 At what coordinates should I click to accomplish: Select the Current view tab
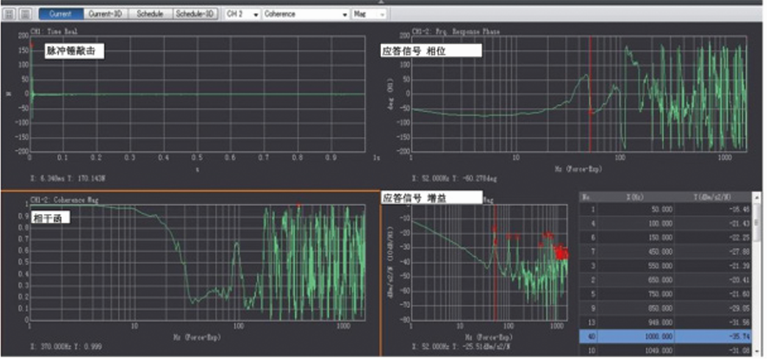[61, 15]
